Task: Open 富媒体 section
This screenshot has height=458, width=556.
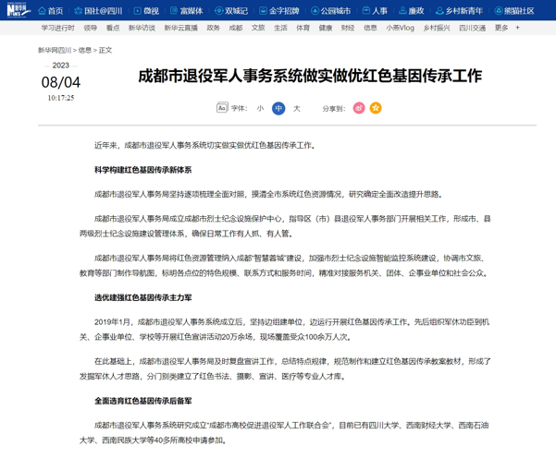Action: (187, 11)
